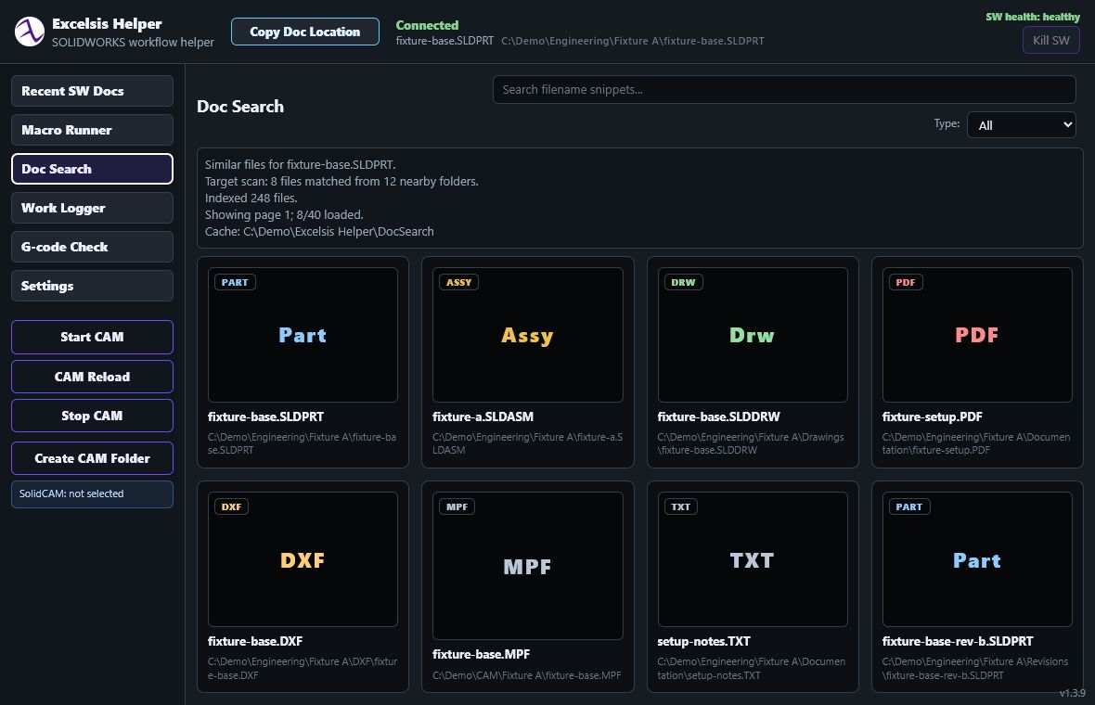
Task: Open the fixture-a.SLDASM Assy thumbnail
Action: click(528, 335)
